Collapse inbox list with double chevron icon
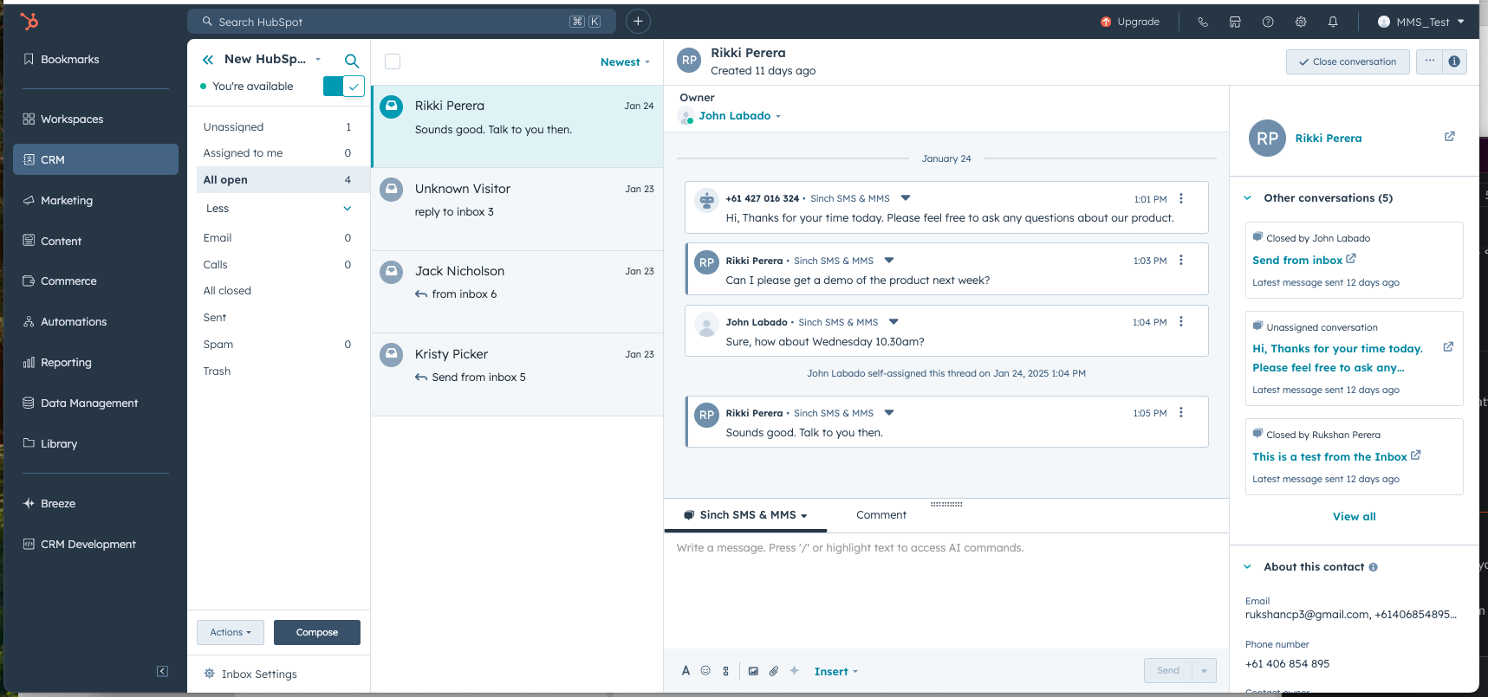The width and height of the screenshot is (1488, 697). (x=208, y=60)
